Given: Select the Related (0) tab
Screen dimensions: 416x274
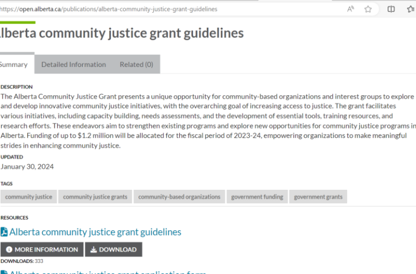Looking at the screenshot, I should tap(136, 65).
